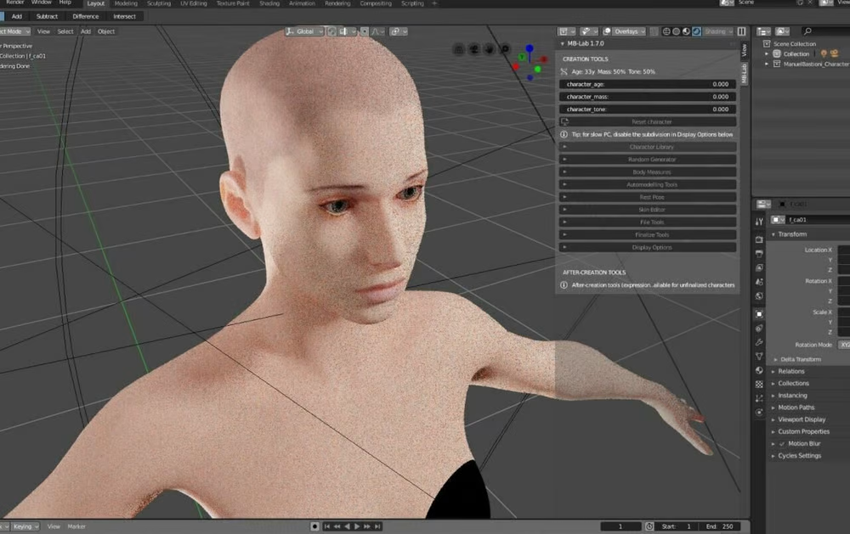Open the Object Properties tab in Properties editor
Viewport: 850px width, 534px height.
[x=759, y=313]
